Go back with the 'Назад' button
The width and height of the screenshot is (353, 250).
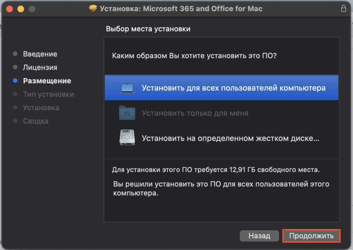point(259,236)
